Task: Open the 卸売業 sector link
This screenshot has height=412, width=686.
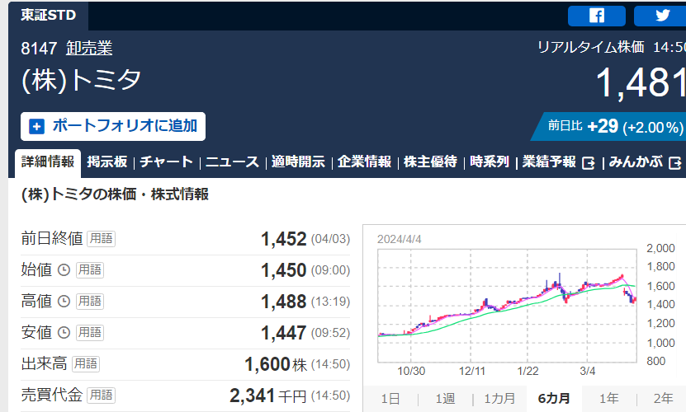Action: tap(89, 48)
